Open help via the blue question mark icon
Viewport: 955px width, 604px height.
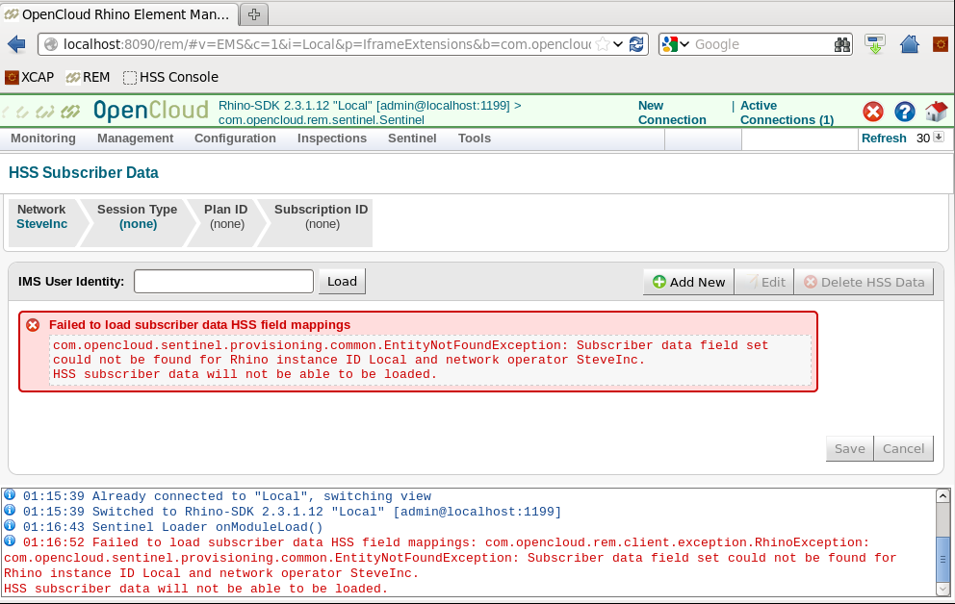point(905,112)
